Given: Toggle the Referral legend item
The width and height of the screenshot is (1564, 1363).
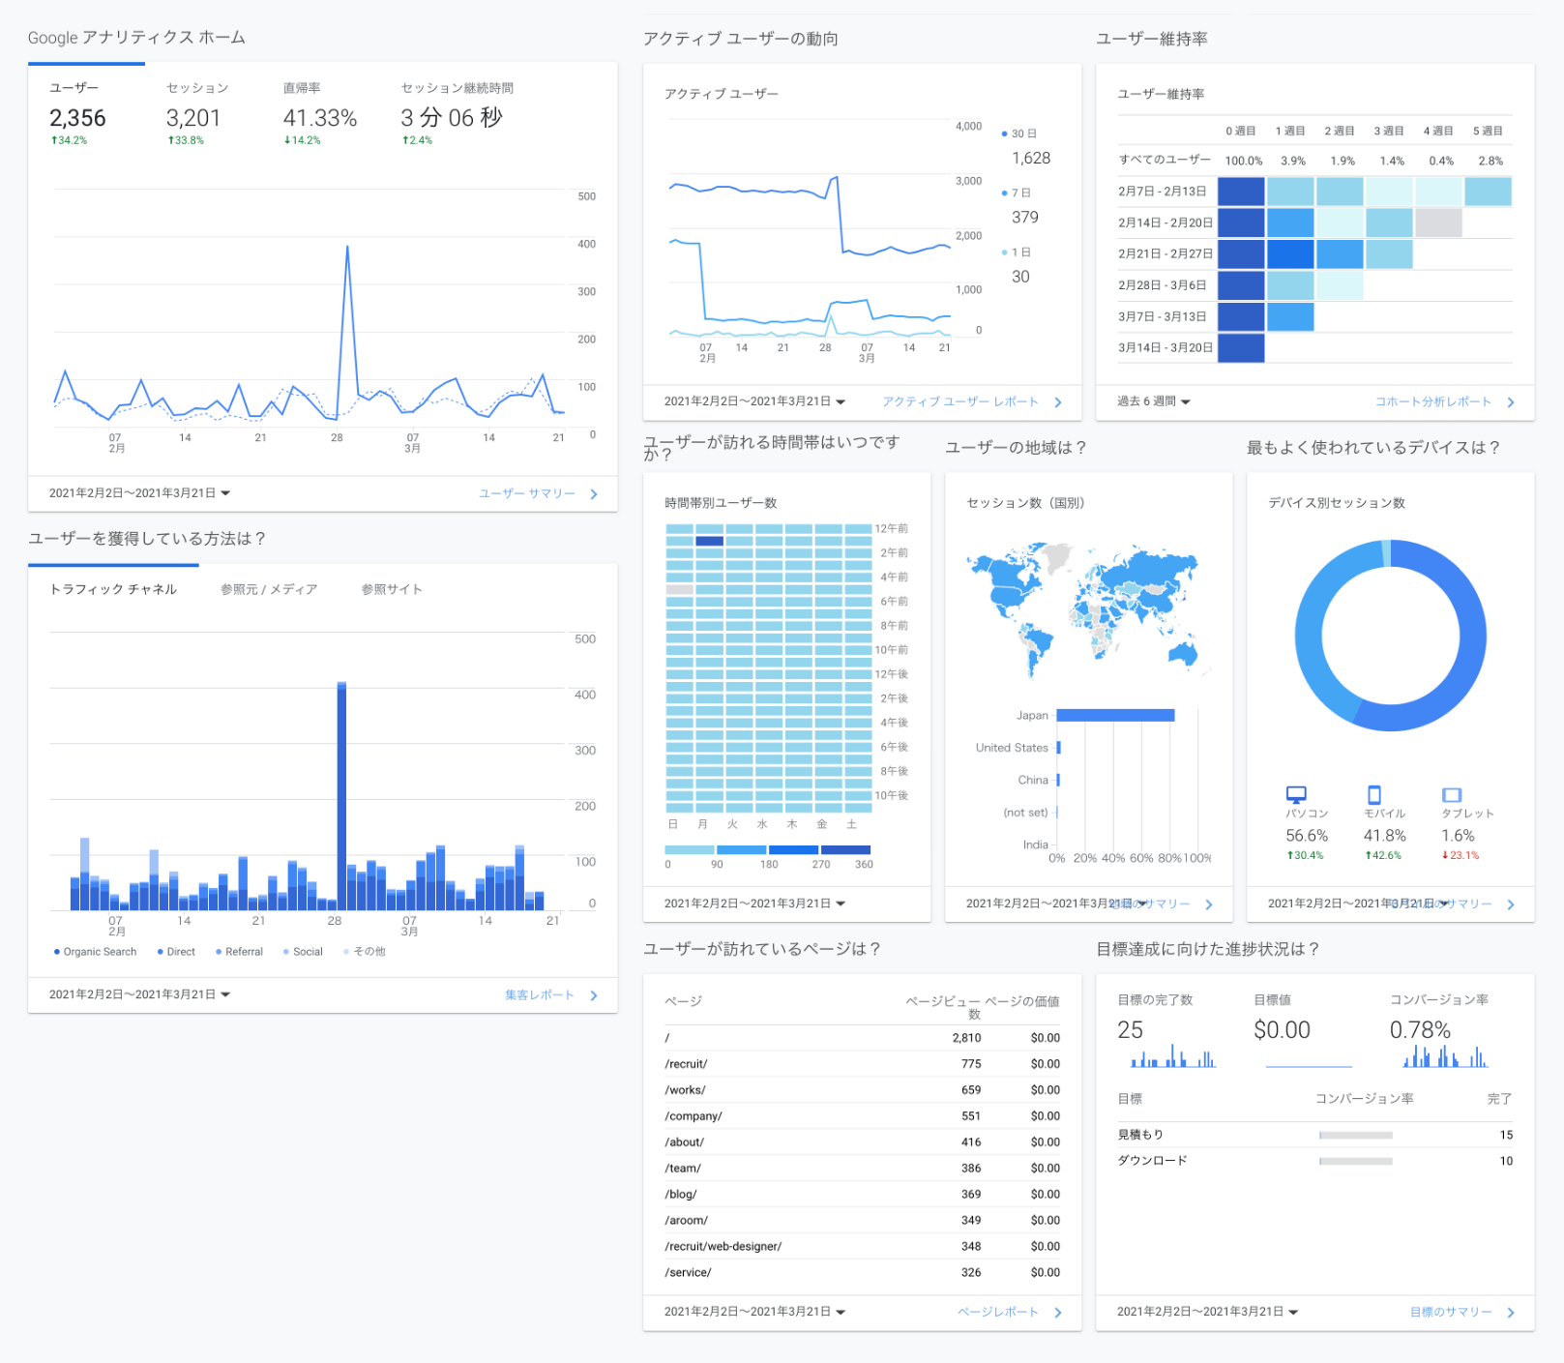Looking at the screenshot, I should [x=239, y=952].
